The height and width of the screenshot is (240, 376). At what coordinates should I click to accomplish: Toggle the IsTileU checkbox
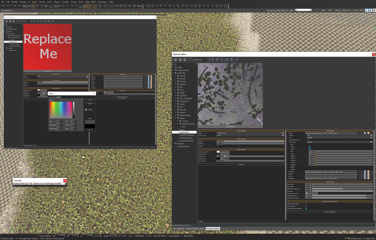(310, 147)
